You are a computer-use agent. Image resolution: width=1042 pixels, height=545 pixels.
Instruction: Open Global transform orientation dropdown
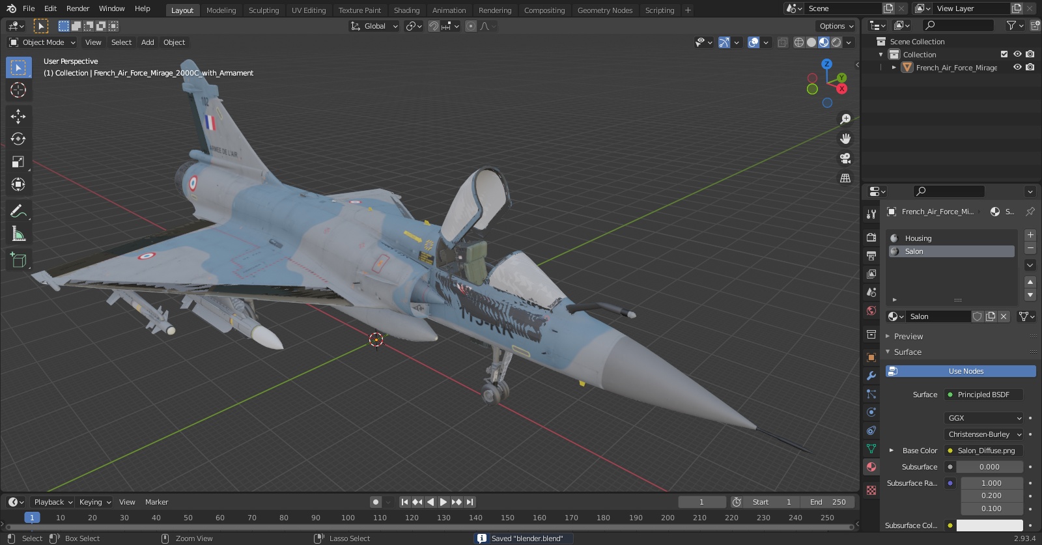click(374, 26)
